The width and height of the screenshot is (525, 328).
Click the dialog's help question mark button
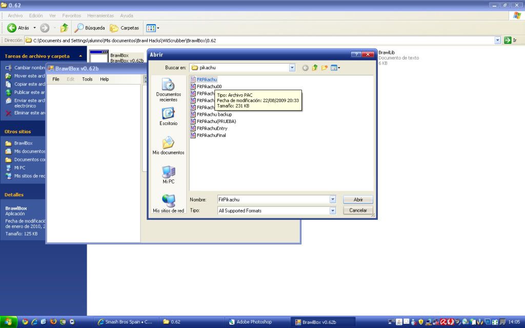(x=356, y=55)
